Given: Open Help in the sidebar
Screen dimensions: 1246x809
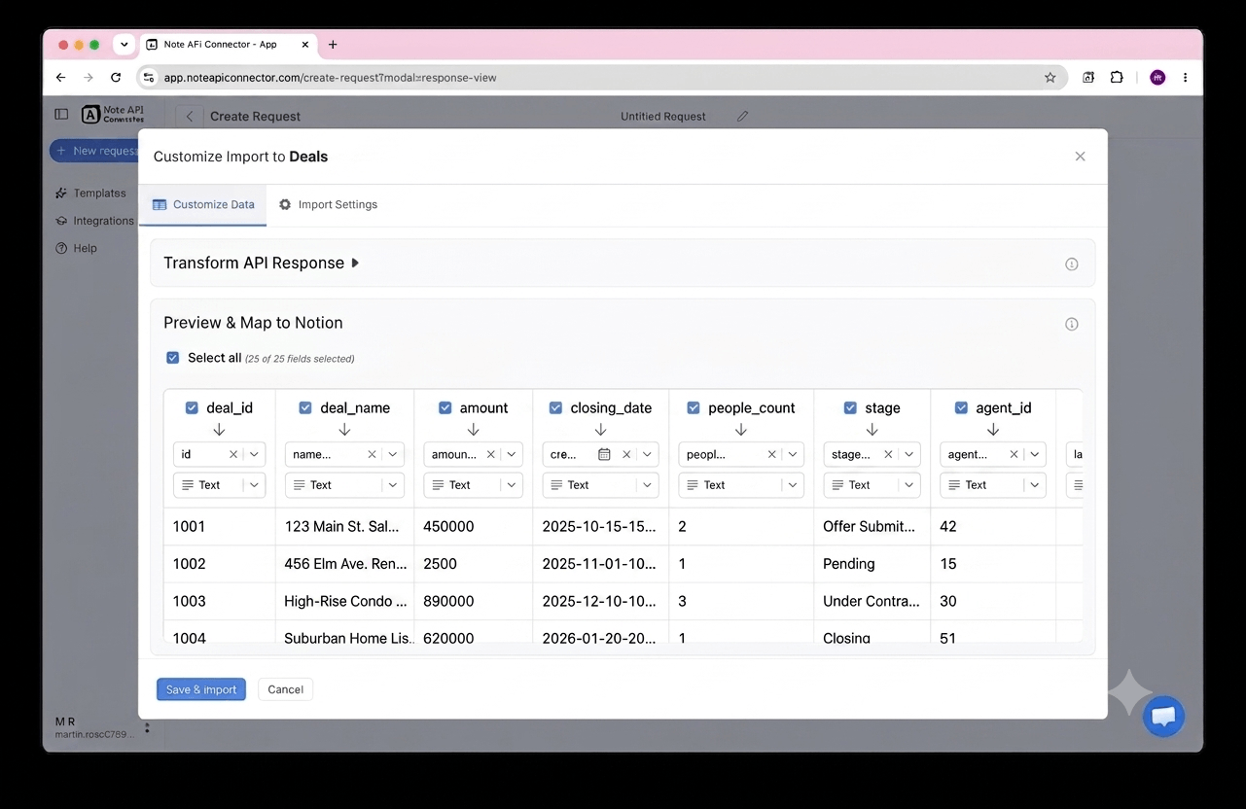Looking at the screenshot, I should pos(76,248).
